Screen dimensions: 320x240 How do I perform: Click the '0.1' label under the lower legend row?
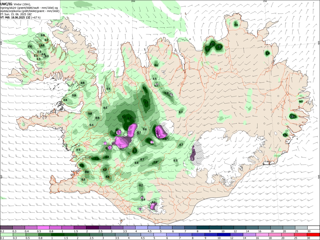(x=2, y=238)
